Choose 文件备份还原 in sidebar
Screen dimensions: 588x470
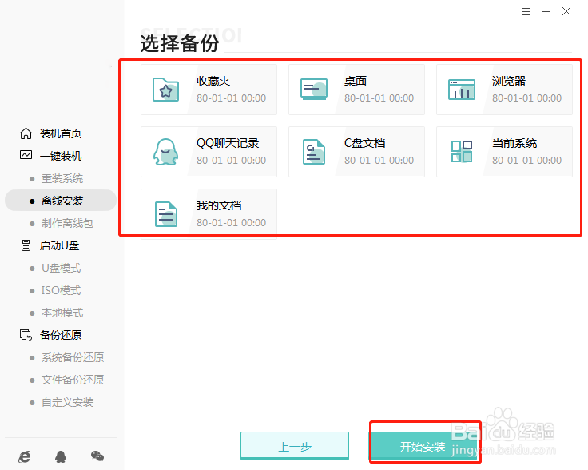coord(73,380)
